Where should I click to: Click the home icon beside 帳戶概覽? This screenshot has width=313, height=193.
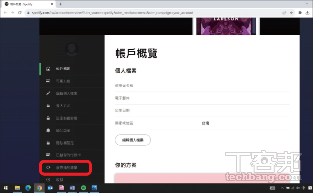pos(48,69)
